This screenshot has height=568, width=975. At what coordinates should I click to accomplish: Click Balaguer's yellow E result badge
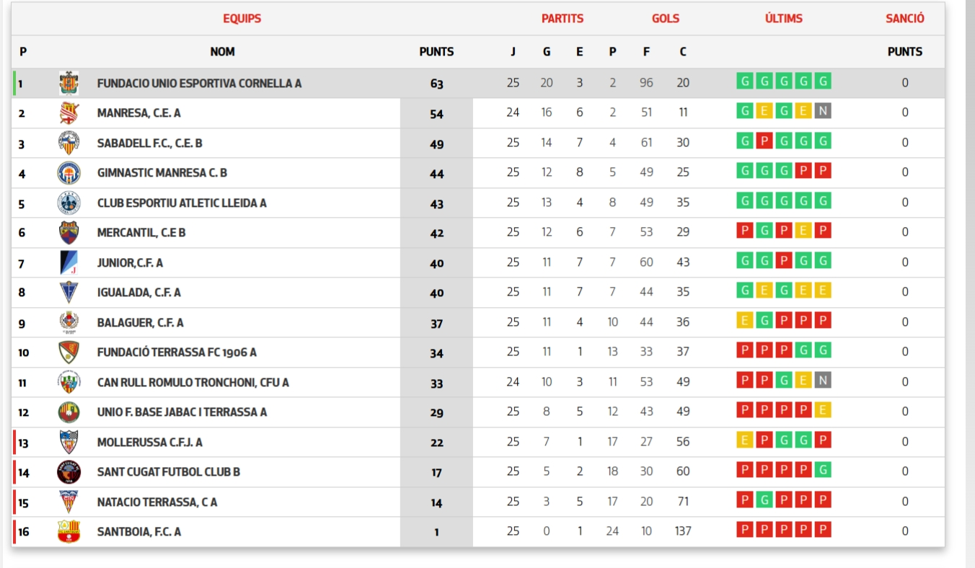click(x=744, y=321)
